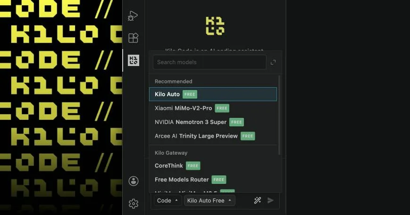This screenshot has width=410, height=215.
Task: Select NVIDIA Nemotron 3 Super model
Action: tap(213, 122)
